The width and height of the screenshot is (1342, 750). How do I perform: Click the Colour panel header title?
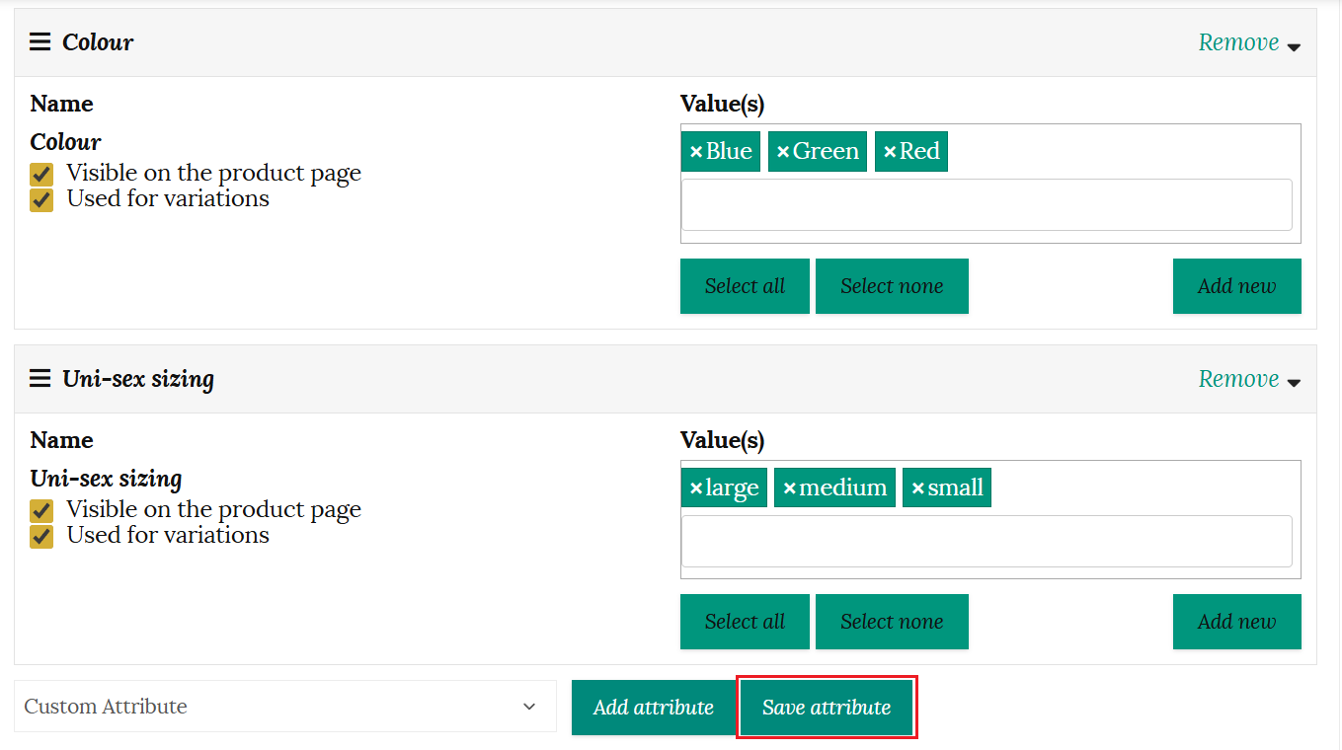coord(98,42)
